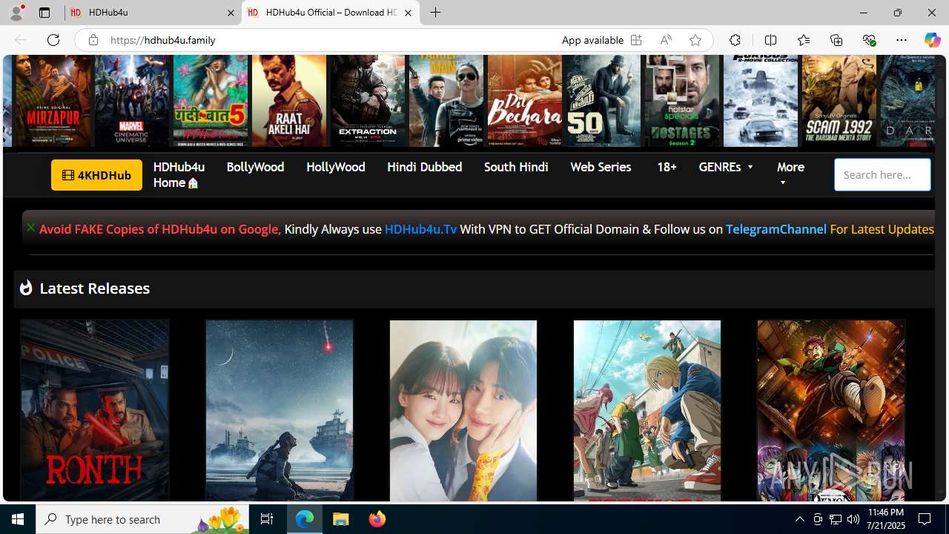Click the browser Back arrow
Image resolution: width=949 pixels, height=534 pixels.
point(20,40)
